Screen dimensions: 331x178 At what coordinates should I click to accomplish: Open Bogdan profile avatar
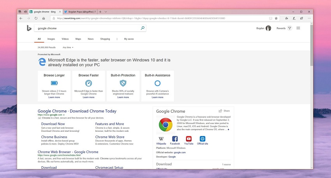click(268, 28)
